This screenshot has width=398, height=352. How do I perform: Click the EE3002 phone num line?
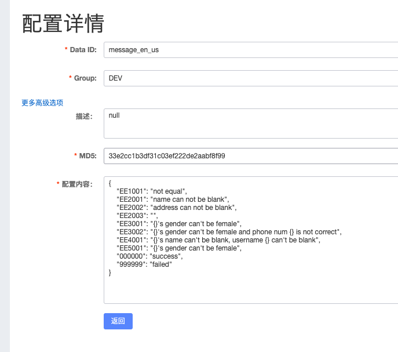229,232
